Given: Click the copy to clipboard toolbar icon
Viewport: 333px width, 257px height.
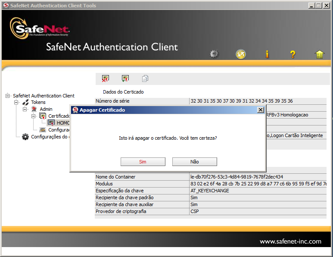Looking at the screenshot, I should (145, 78).
